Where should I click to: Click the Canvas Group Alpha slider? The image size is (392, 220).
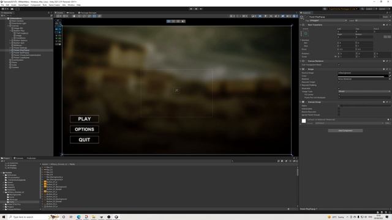tap(364, 106)
